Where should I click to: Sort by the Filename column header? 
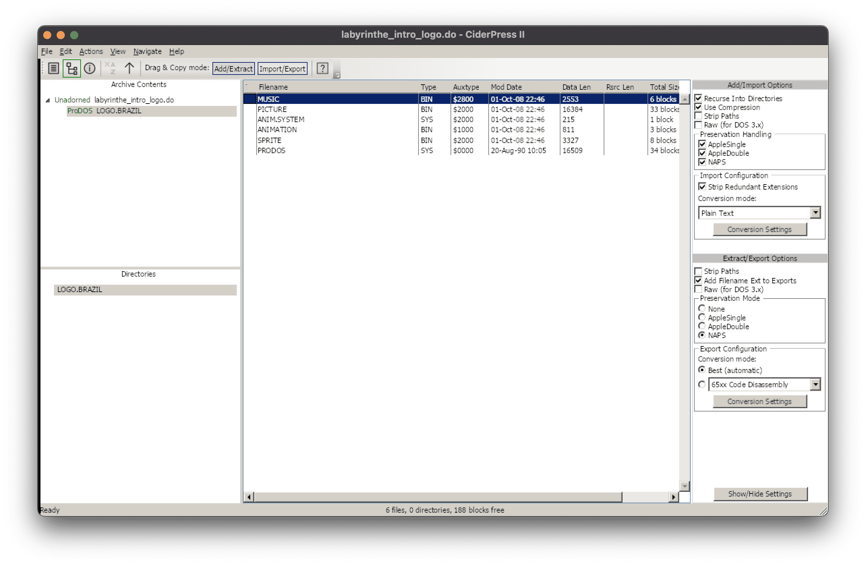click(x=337, y=87)
